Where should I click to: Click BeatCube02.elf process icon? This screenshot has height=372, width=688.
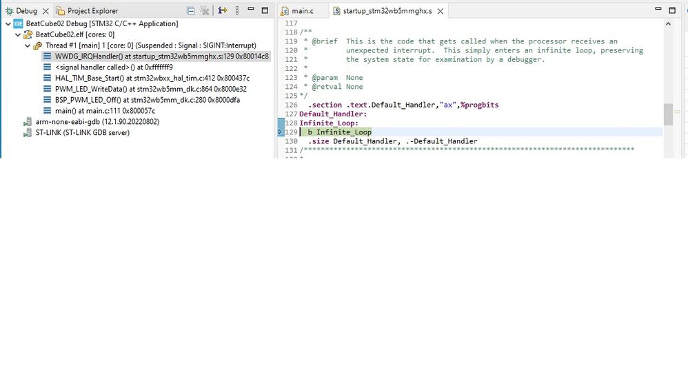coord(28,34)
